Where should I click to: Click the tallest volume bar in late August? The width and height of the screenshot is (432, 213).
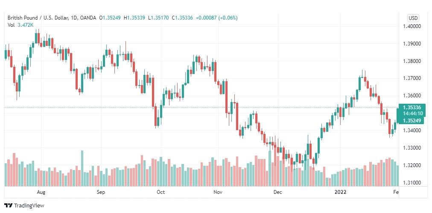[82, 168]
